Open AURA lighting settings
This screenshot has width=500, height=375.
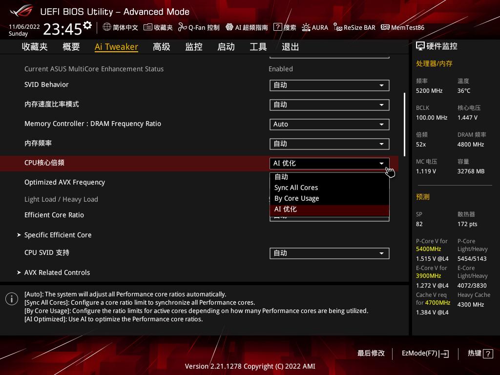[315, 27]
